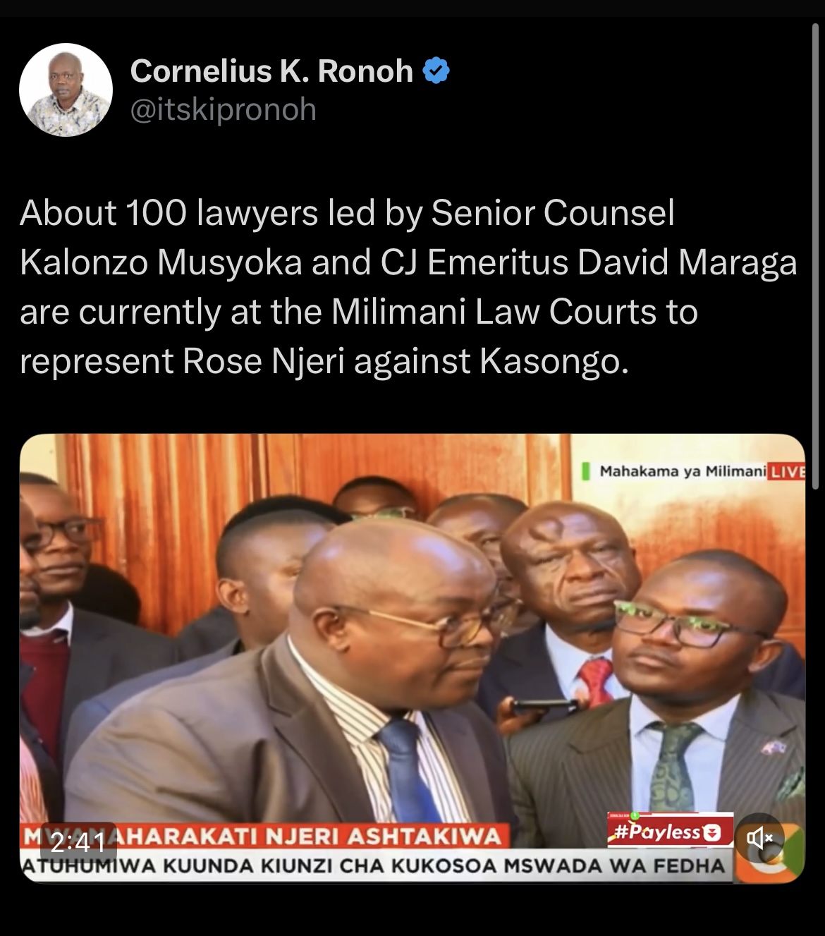Click the Cornelius K. Ronoh display name
This screenshot has height=936, width=825.
coord(271,71)
